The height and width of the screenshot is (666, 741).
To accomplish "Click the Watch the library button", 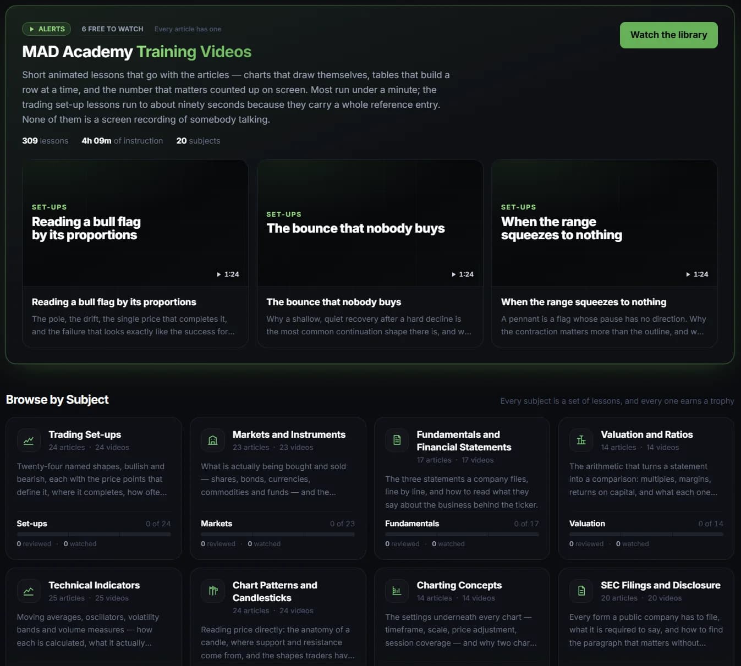I will (x=668, y=35).
